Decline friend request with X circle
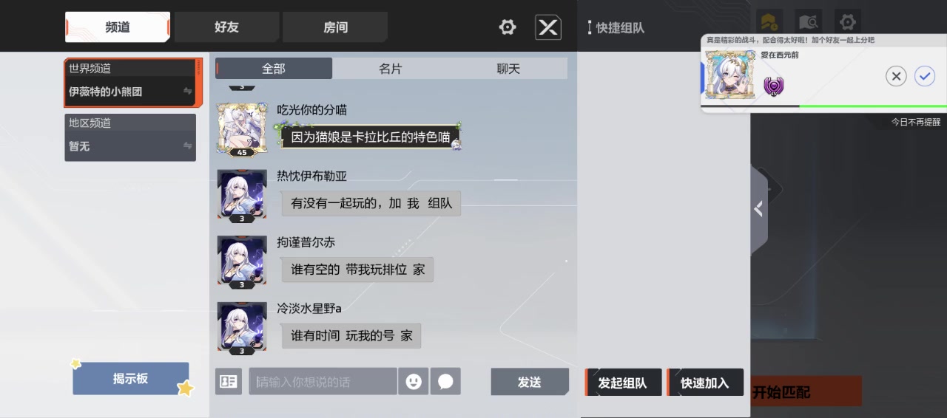Image resolution: width=947 pixels, height=418 pixels. coord(896,76)
